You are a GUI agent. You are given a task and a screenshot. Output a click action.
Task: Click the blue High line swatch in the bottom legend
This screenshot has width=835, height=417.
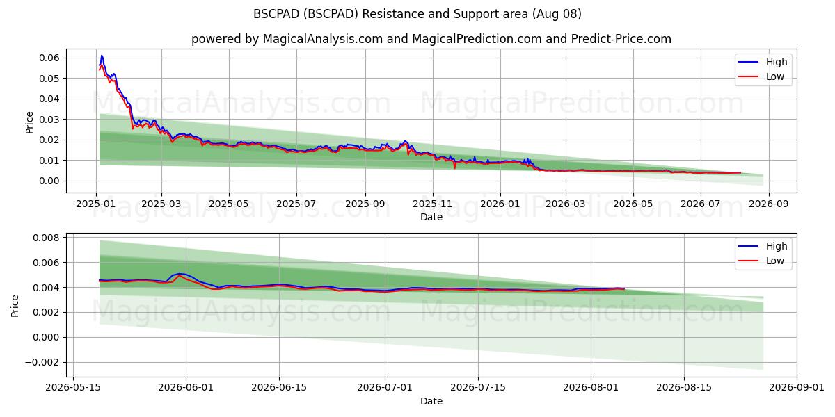click(x=749, y=247)
